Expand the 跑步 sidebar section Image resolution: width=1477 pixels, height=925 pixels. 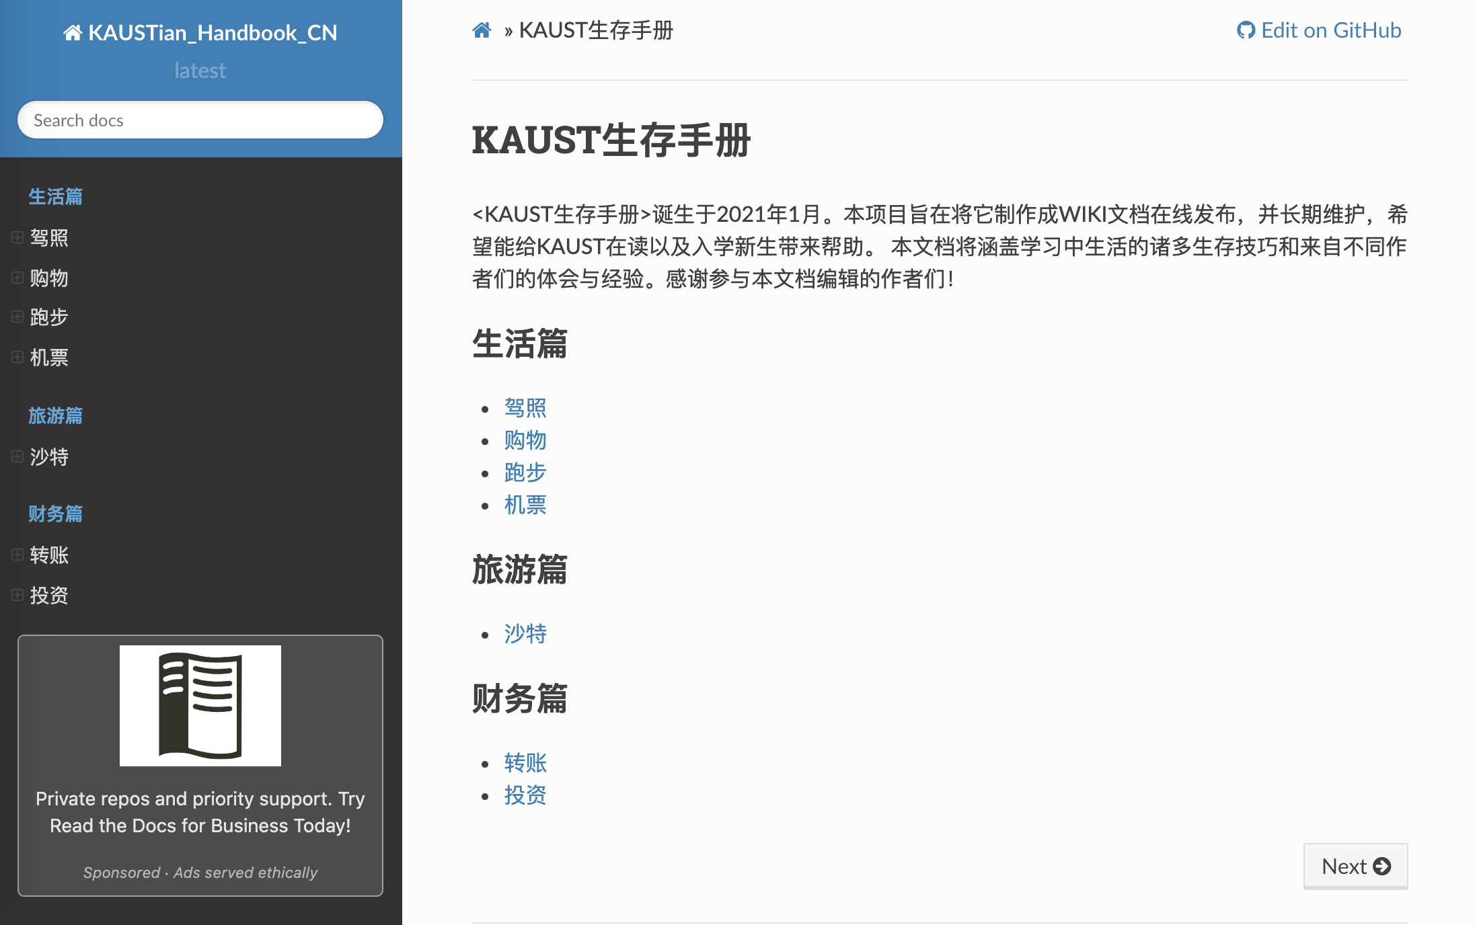point(17,317)
